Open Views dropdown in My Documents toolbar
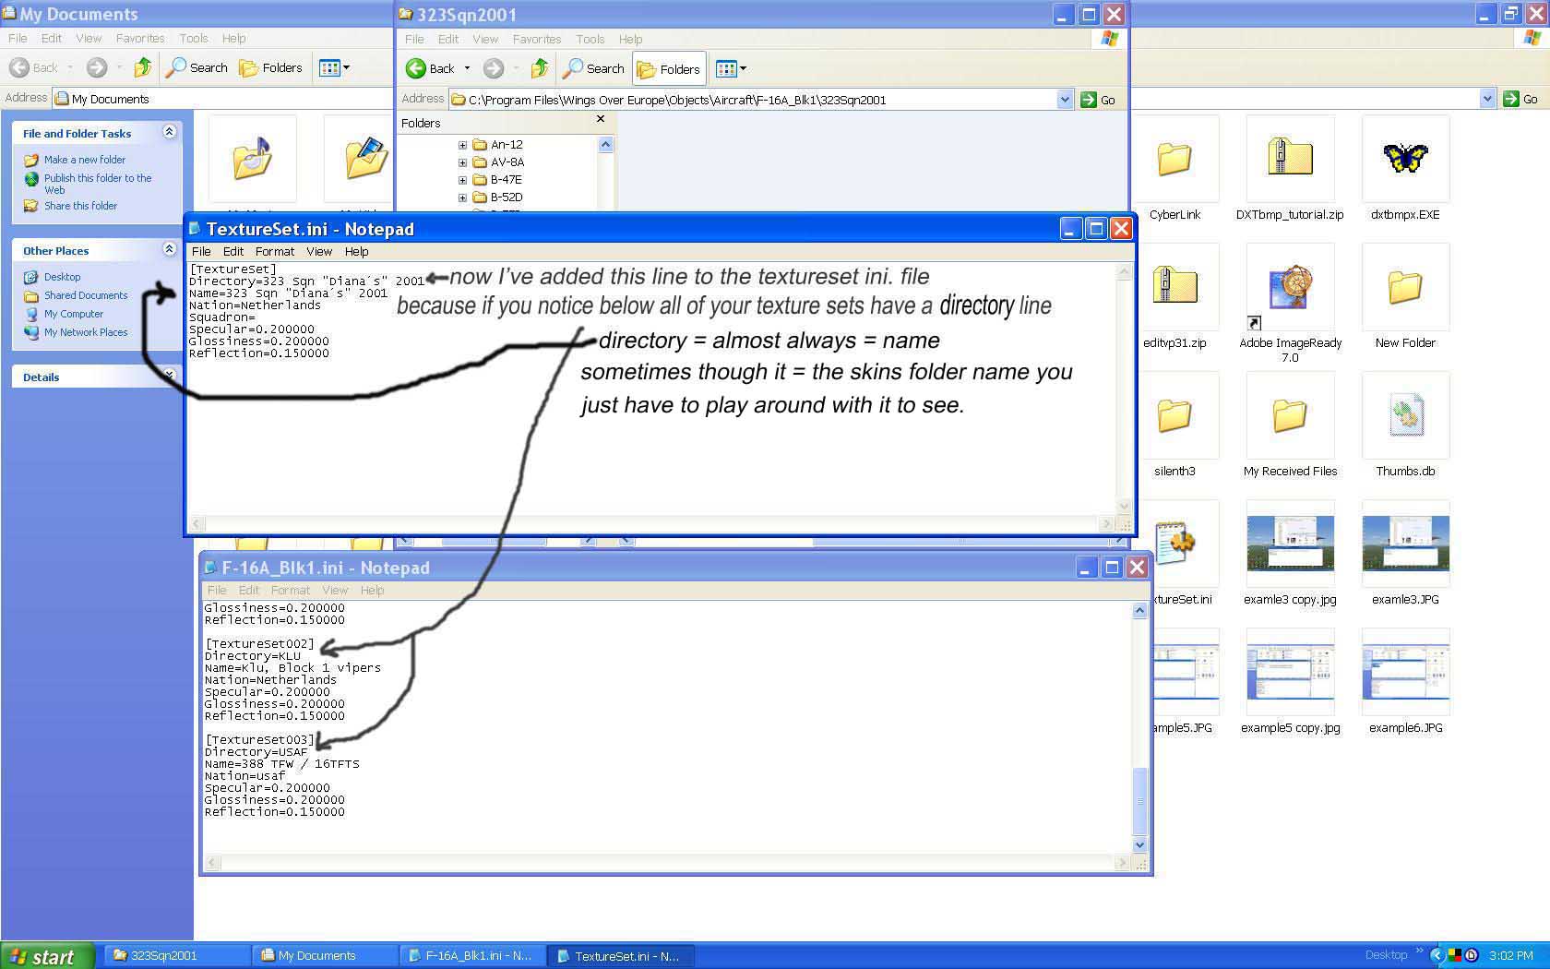Screen dimensions: 1550x969 [x=334, y=67]
